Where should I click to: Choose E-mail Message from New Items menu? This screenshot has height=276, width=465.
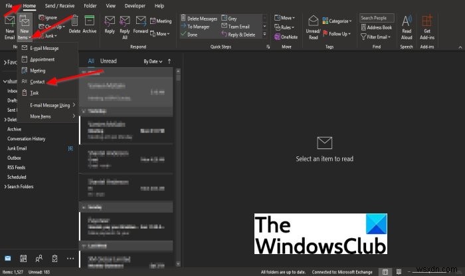(x=47, y=48)
